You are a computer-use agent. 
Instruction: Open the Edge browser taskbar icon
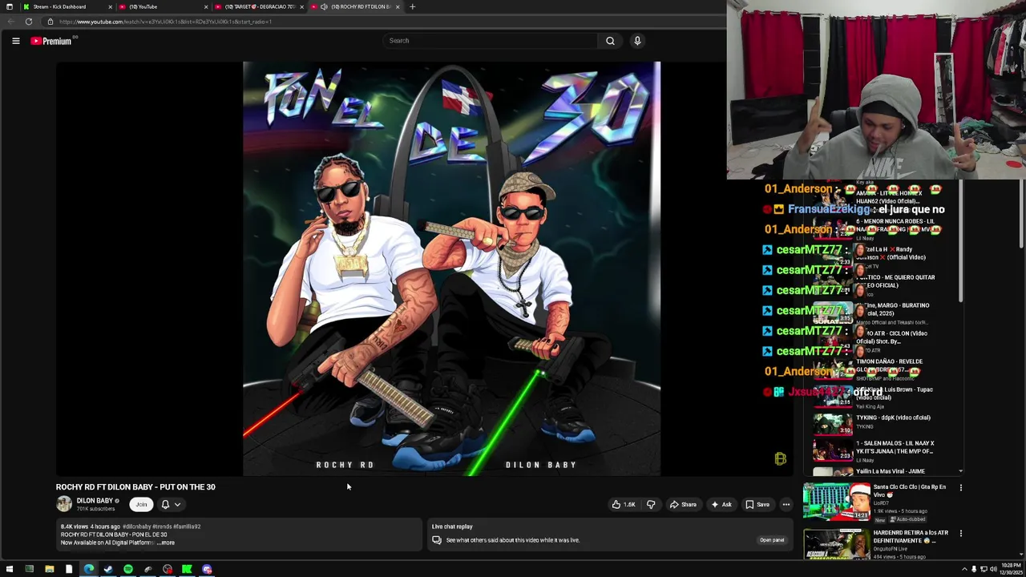[88, 570]
